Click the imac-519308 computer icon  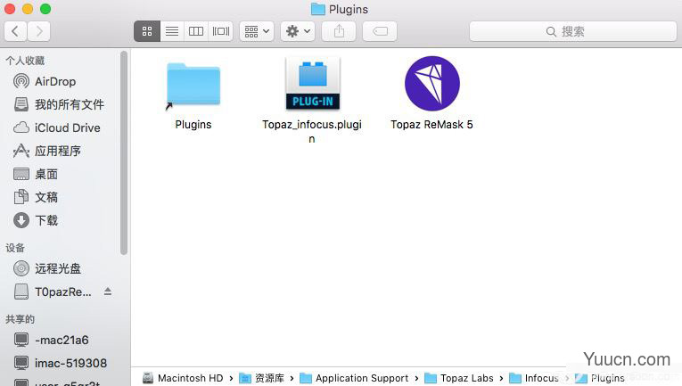(x=21, y=363)
